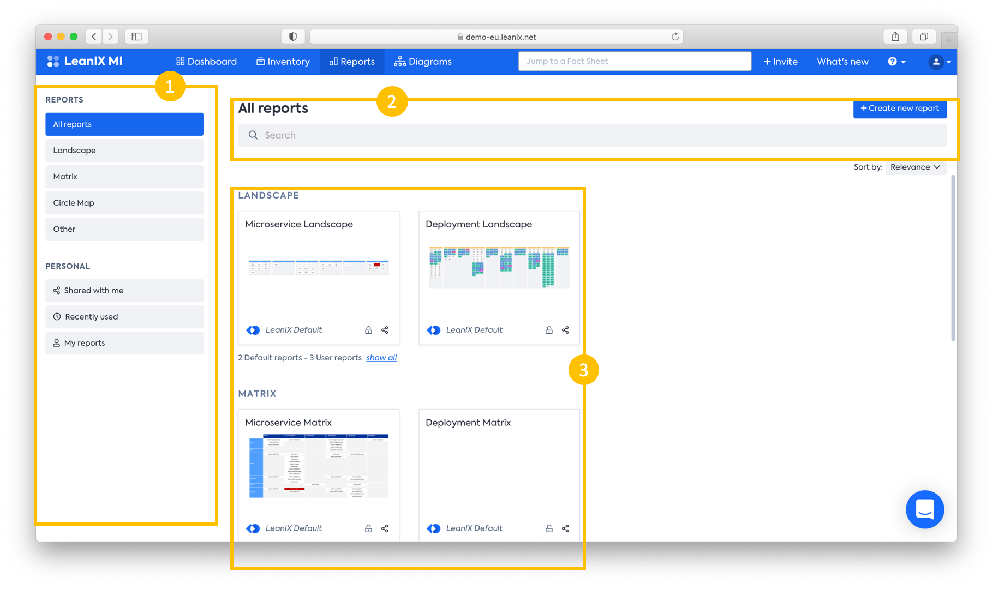Image resolution: width=993 pixels, height=589 pixels.
Task: Select All reports in sidebar
Action: [124, 124]
